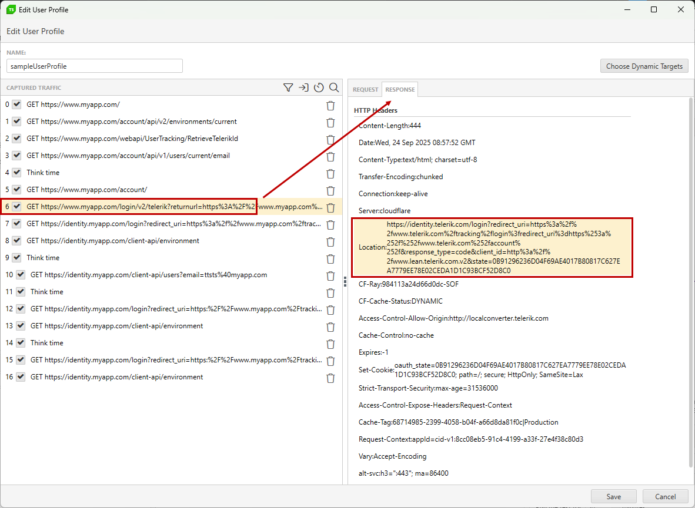Click the import arrow icon in Captured Traffic
The height and width of the screenshot is (508, 695).
pos(303,88)
